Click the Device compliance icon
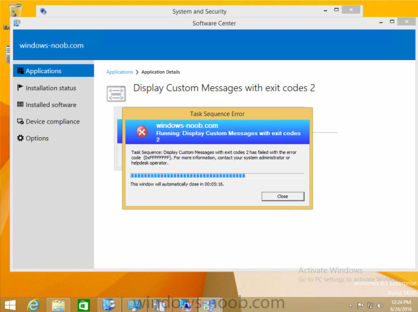Screen dimensions: 418x312 pos(20,121)
